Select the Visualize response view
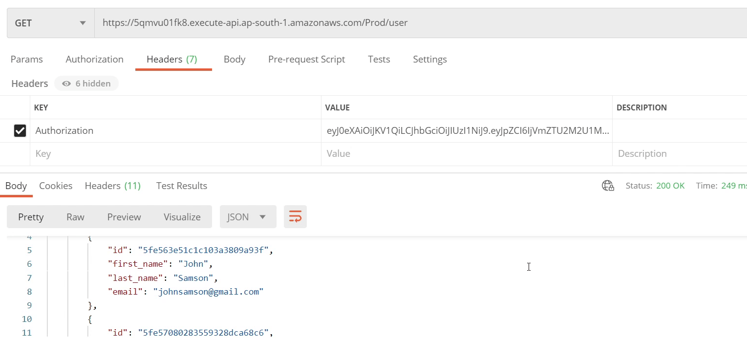This screenshot has width=747, height=340. 182,217
